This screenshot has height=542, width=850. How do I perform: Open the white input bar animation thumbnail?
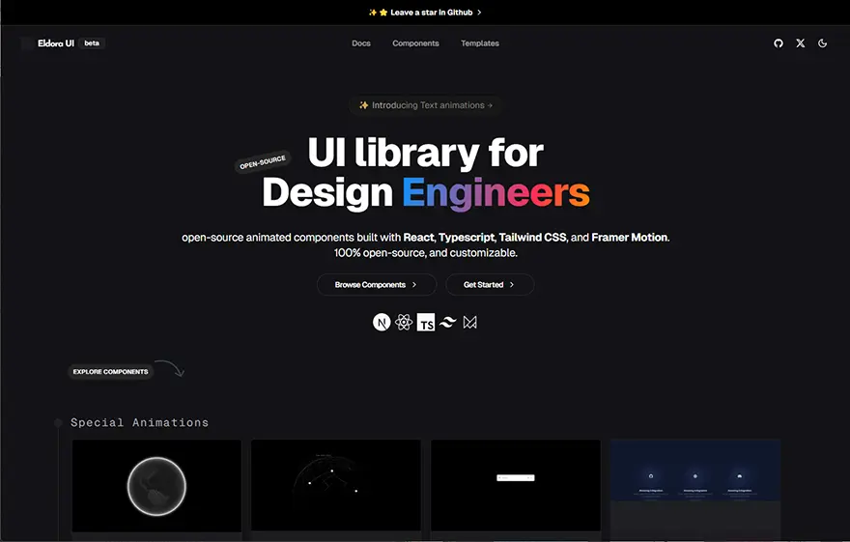tap(516, 485)
